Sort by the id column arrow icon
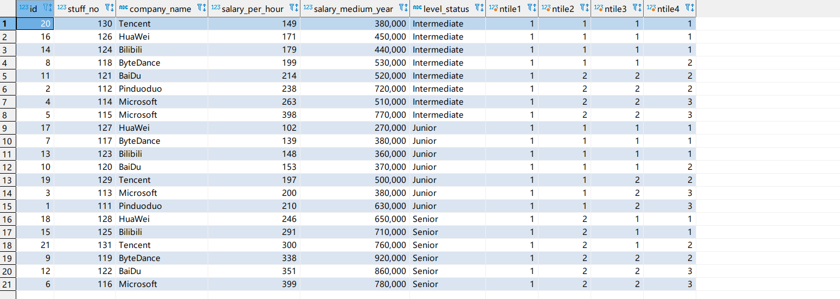This screenshot has height=299, width=840. (x=50, y=8)
